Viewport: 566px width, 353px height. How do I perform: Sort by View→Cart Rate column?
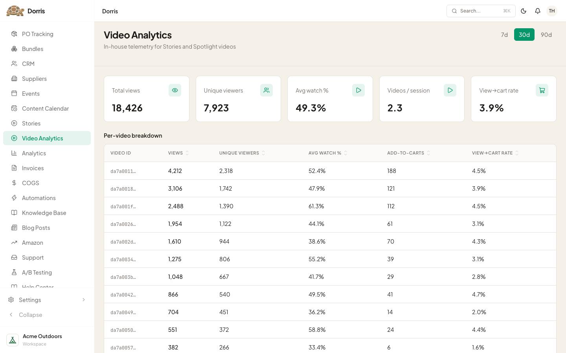click(495, 153)
